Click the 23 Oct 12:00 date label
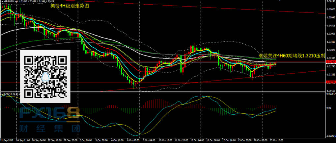This screenshot has height=143, width=336. click(276, 140)
